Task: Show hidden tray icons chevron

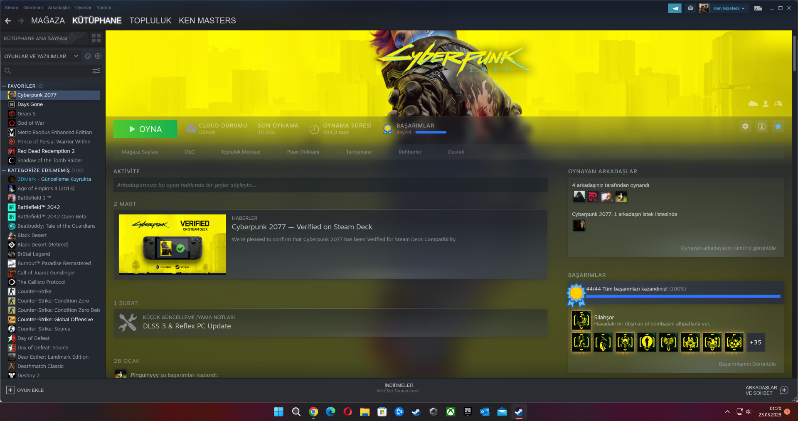Action: pos(727,412)
